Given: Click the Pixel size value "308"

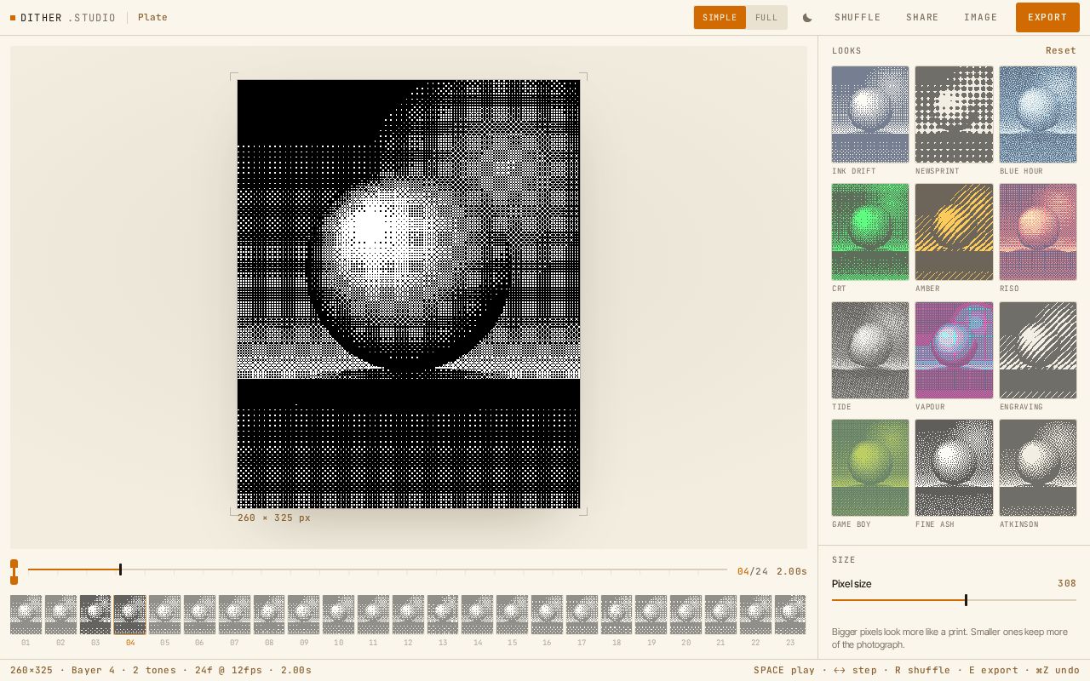Looking at the screenshot, I should (1067, 584).
